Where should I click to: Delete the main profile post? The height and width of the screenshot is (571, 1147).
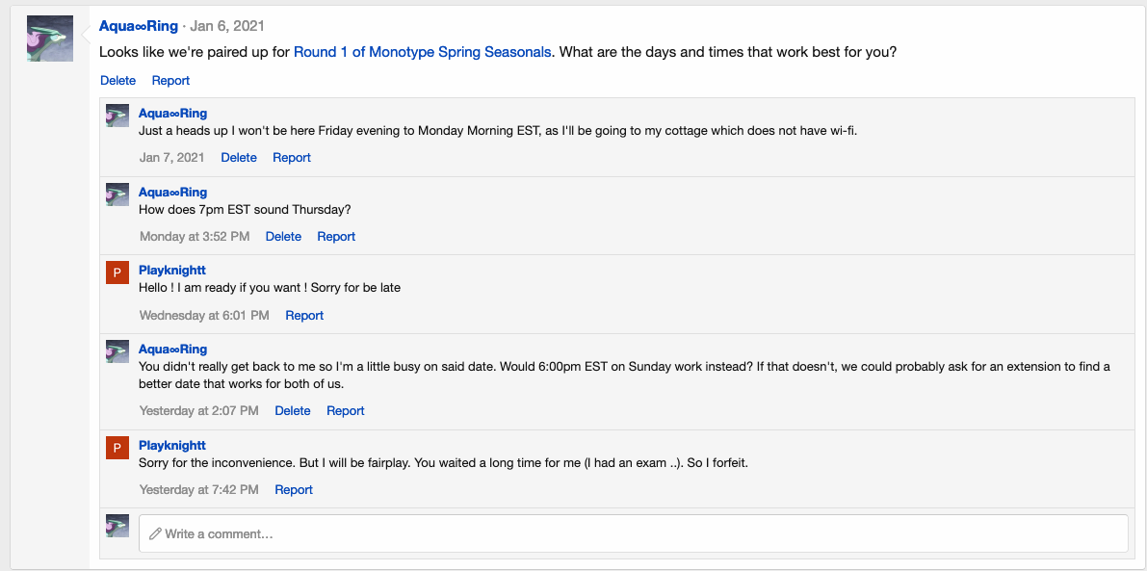(x=117, y=81)
